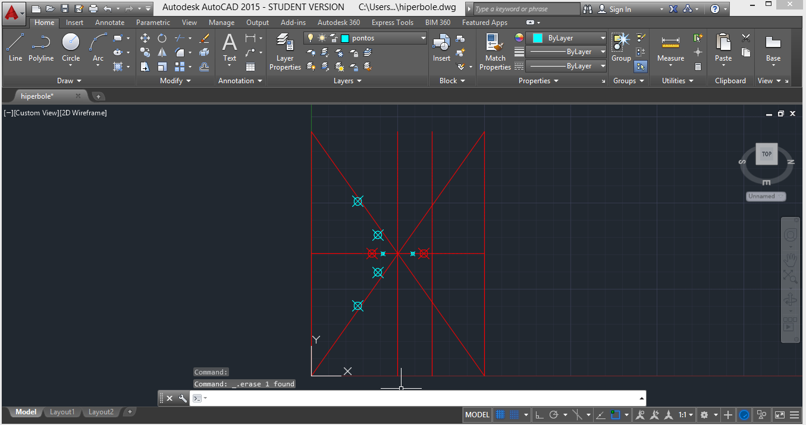Open the Layout1 tab

(x=62, y=412)
